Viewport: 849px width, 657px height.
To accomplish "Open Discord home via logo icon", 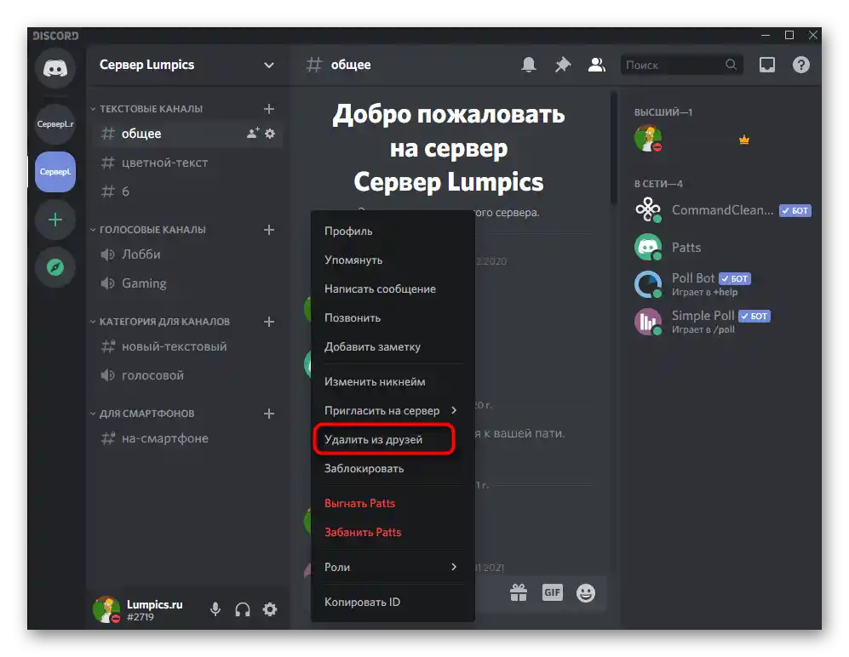I will tap(55, 69).
